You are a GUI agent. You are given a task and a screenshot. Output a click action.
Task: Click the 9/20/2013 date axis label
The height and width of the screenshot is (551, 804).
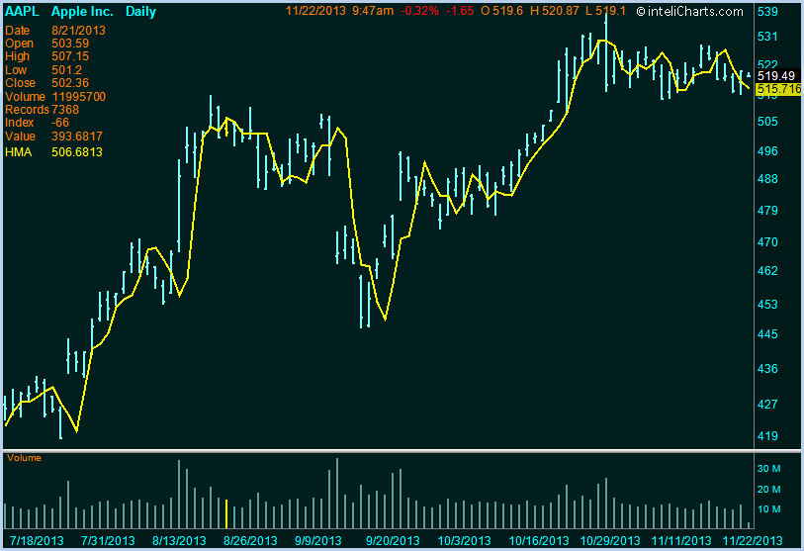pyautogui.click(x=393, y=541)
